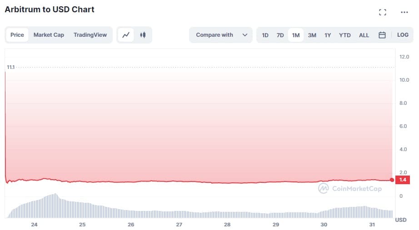Select the Price tab
This screenshot has width=419, height=230.
[17, 35]
